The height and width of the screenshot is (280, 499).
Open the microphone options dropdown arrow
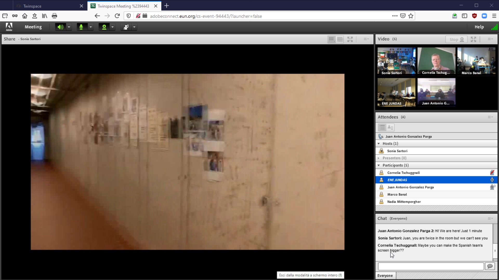pyautogui.click(x=91, y=27)
